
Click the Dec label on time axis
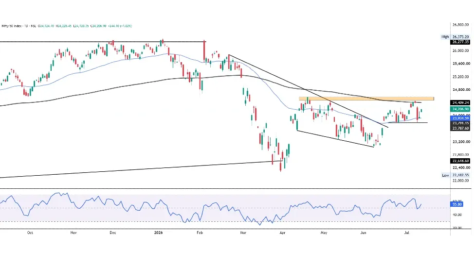coord(113,233)
